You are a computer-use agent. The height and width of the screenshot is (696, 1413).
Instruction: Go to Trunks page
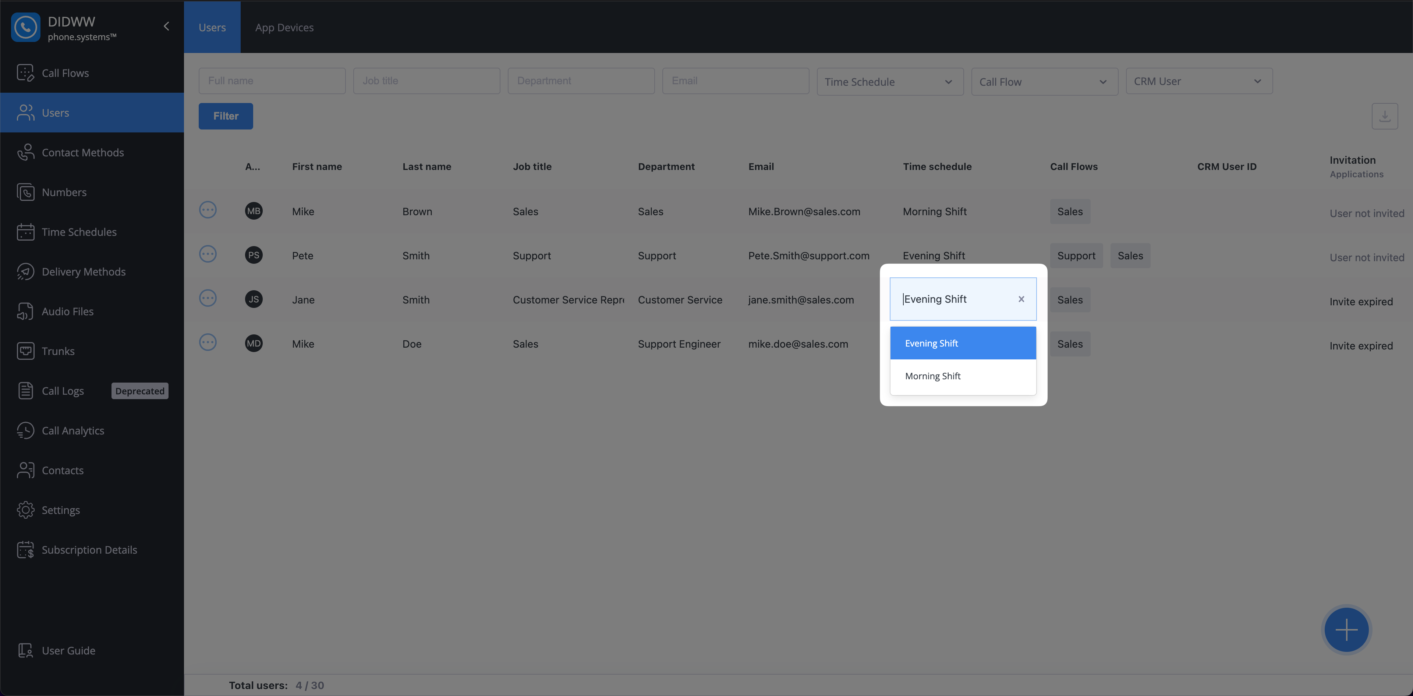tap(92, 351)
